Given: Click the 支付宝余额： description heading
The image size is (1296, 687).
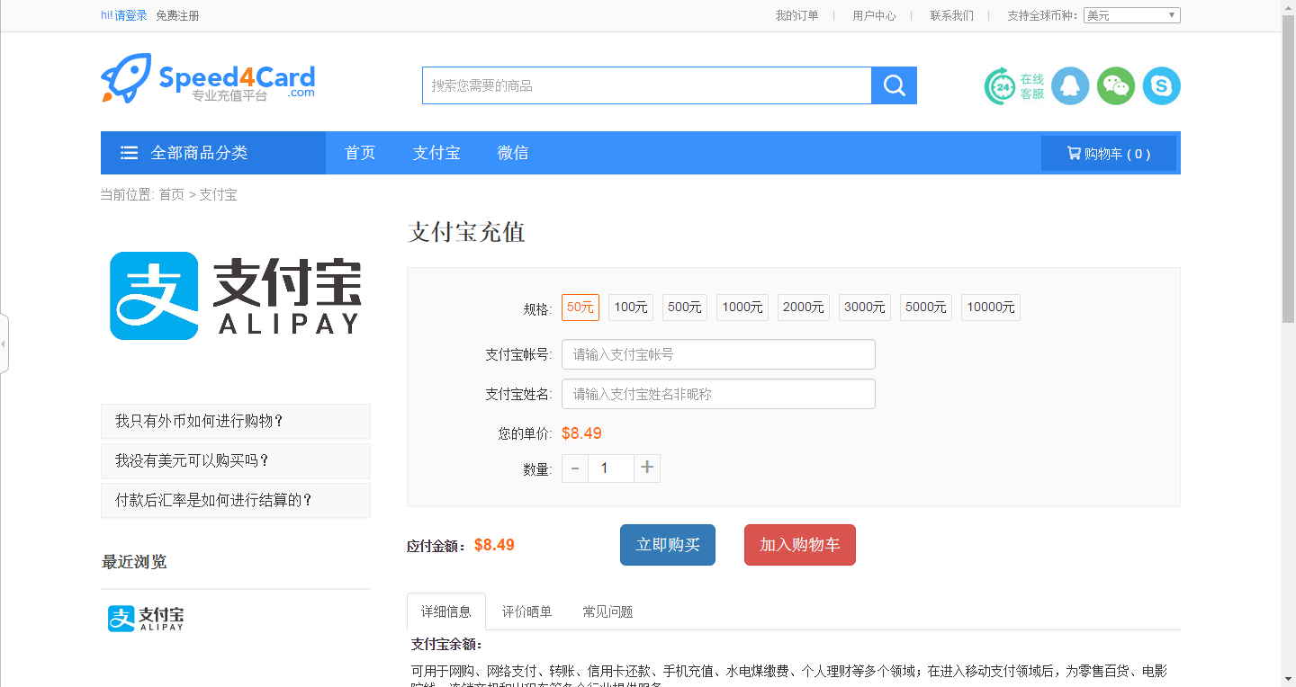Looking at the screenshot, I should pyautogui.click(x=446, y=645).
